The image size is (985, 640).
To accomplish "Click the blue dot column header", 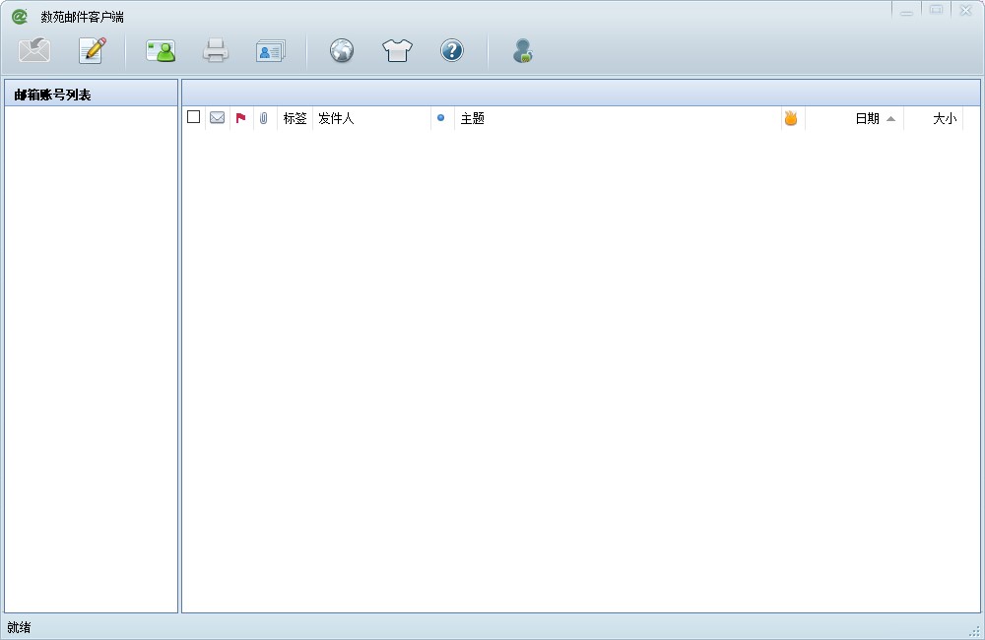I will point(441,117).
